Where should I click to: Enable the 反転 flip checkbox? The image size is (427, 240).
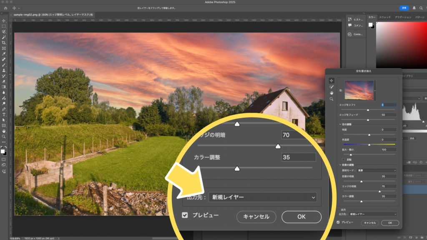343,159
